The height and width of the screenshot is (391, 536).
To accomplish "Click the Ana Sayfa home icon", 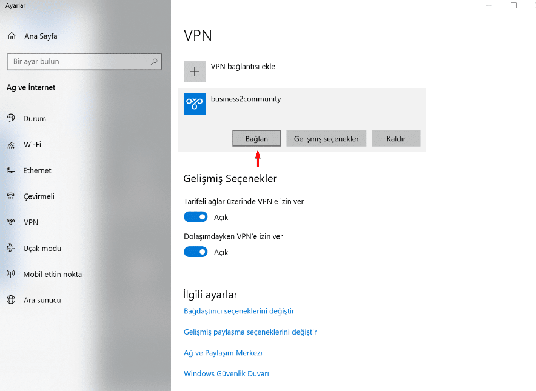I will point(12,36).
